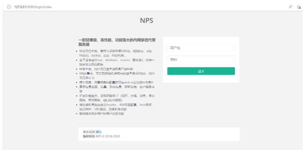Click the NPS © 2018-2020 copyright text
This screenshot has height=150, width=303.
(x=108, y=136)
